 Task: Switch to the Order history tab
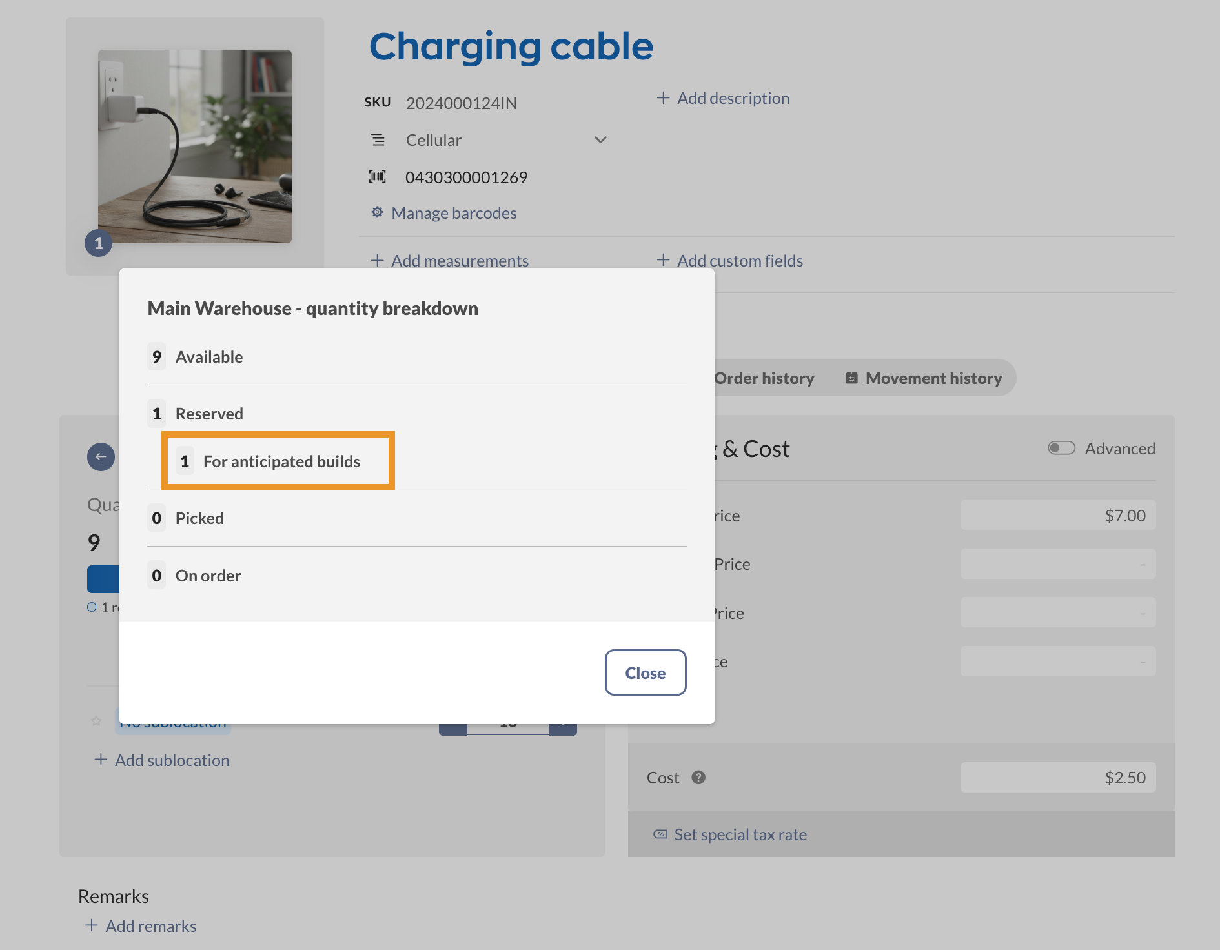pyautogui.click(x=764, y=378)
